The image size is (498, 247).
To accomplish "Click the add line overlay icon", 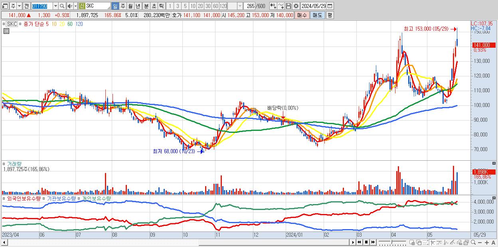I will coord(281,6).
